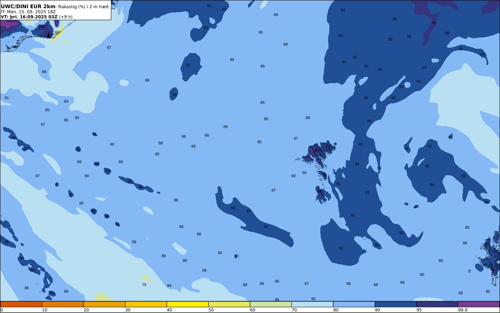Click the golden 30–40 legend swatch
The height and width of the screenshot is (313, 500).
tap(146, 304)
